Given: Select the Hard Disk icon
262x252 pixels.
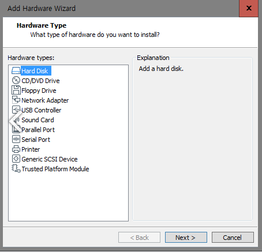Looking at the screenshot, I should pyautogui.click(x=16, y=70).
